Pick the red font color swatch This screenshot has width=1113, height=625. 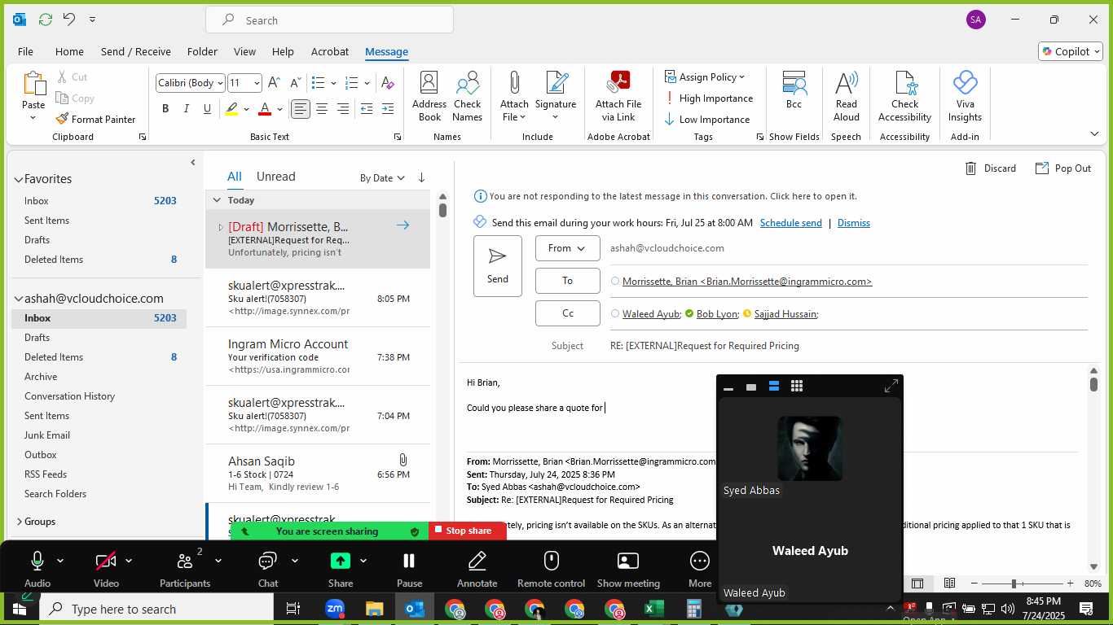tap(264, 109)
